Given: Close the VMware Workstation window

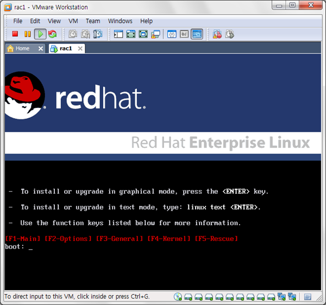Looking at the screenshot, I should [311, 5].
